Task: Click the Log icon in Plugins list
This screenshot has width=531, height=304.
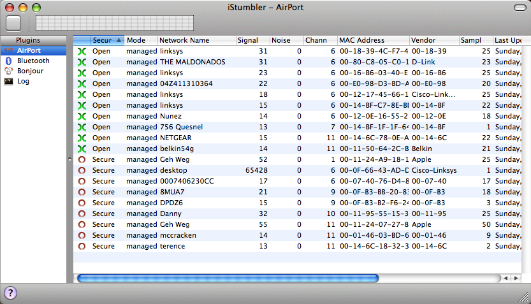Action: click(x=8, y=81)
